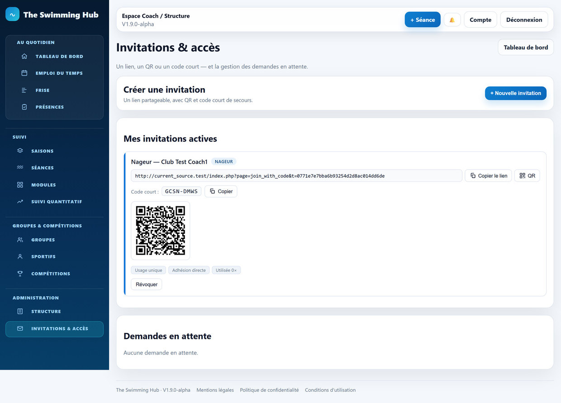561x403 pixels.
Task: Click the calendar icon for Emploi du temps
Action: coord(24,73)
